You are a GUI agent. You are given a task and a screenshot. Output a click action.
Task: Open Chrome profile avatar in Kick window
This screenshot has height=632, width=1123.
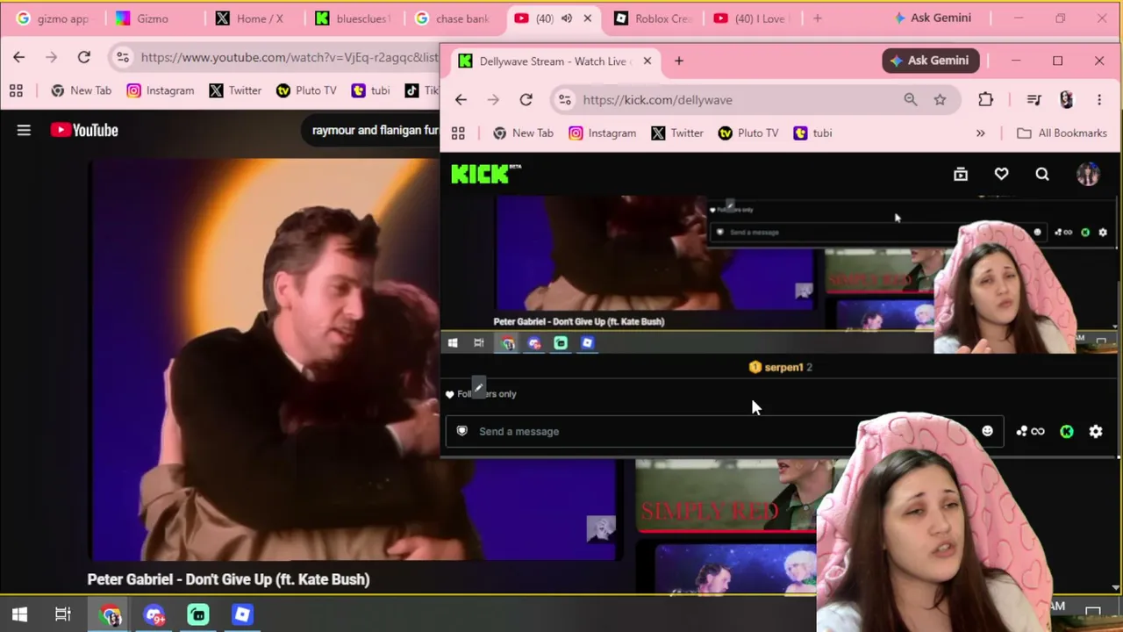click(x=1067, y=100)
